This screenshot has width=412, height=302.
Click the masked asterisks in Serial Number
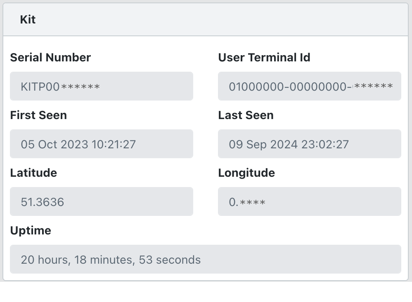(x=80, y=87)
